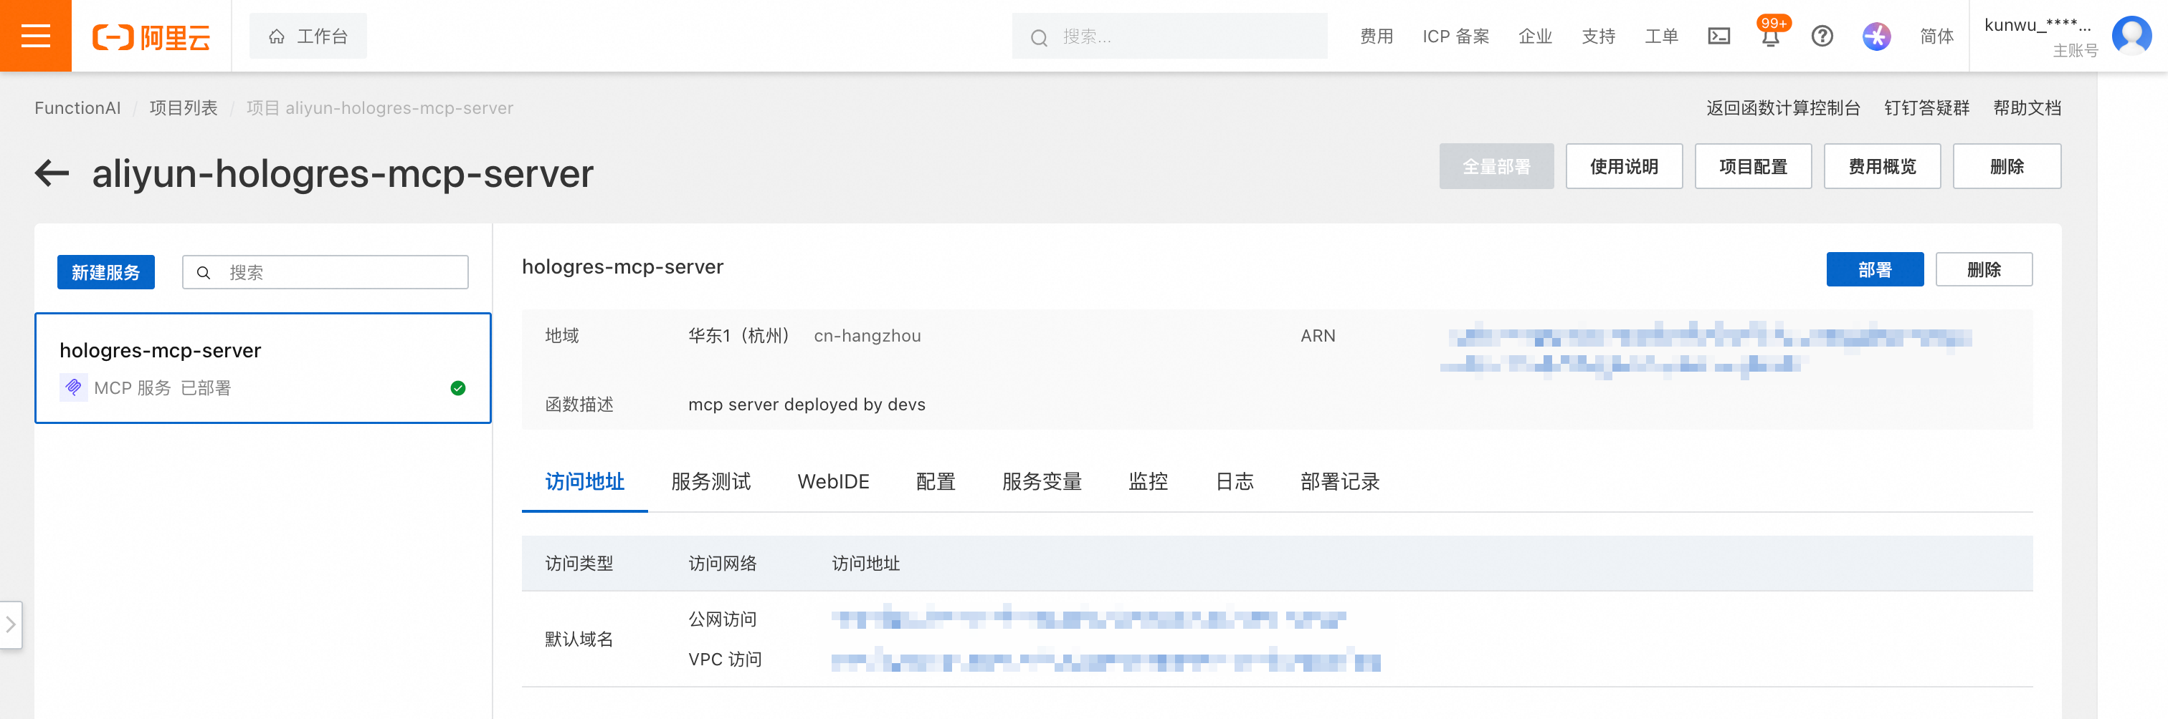
Task: Click service-level 删除 button
Action: (x=1984, y=270)
